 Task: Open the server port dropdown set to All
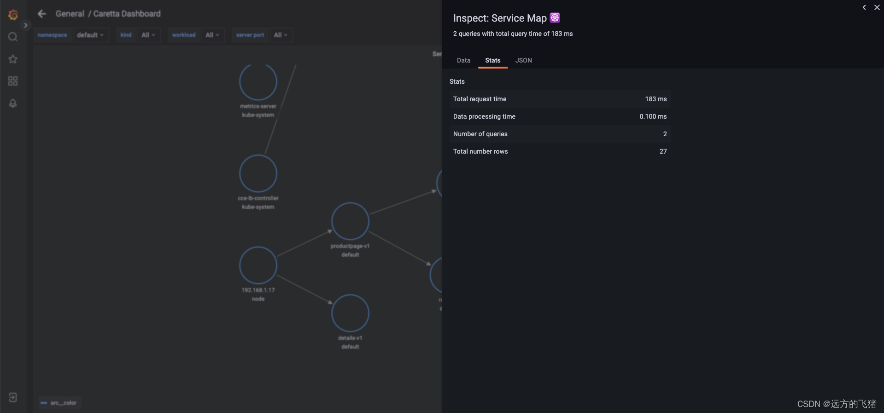pyautogui.click(x=281, y=35)
